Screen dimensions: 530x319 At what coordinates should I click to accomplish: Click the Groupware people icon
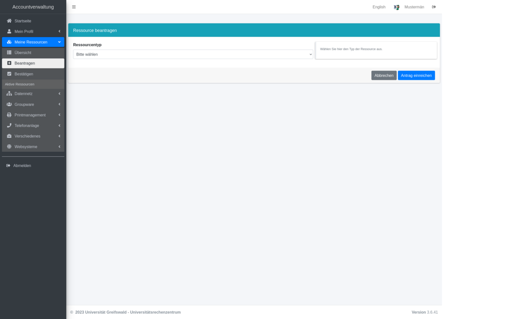[9, 104]
